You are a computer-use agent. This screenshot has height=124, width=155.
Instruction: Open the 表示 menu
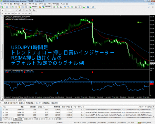click(x=16, y=4)
